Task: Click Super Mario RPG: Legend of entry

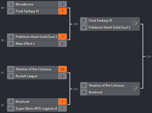Action: pos(37,108)
